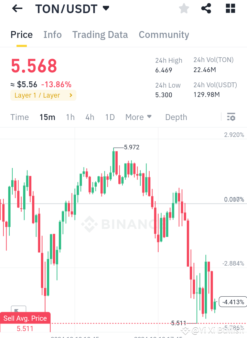
Task: Click the back arrow to exit the chart
Action: tap(17, 8)
